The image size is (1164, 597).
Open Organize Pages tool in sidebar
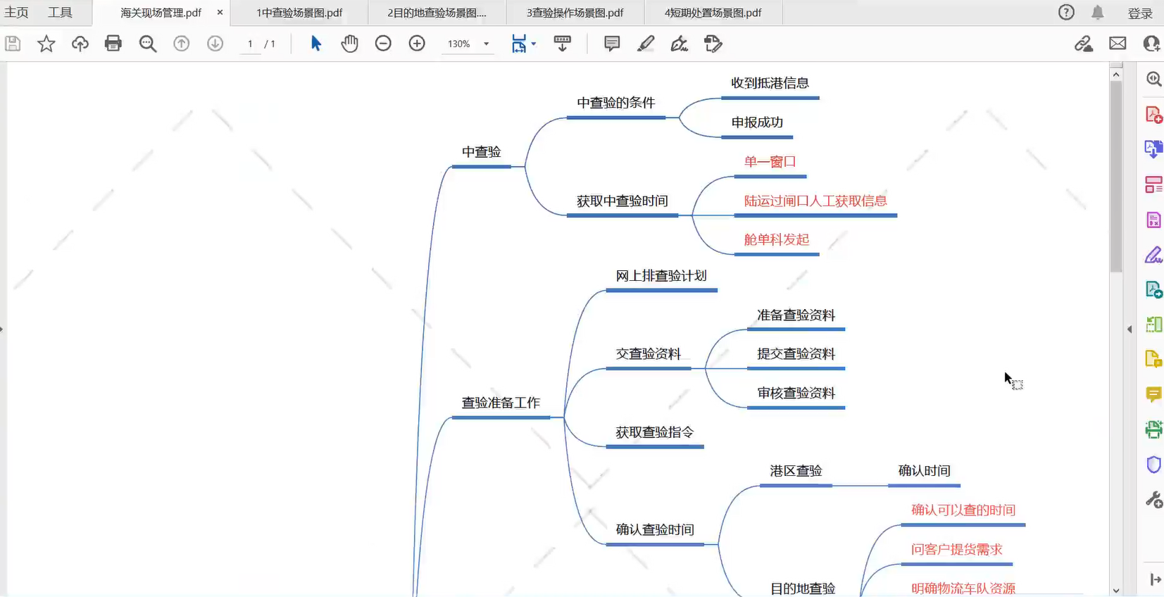click(1153, 184)
